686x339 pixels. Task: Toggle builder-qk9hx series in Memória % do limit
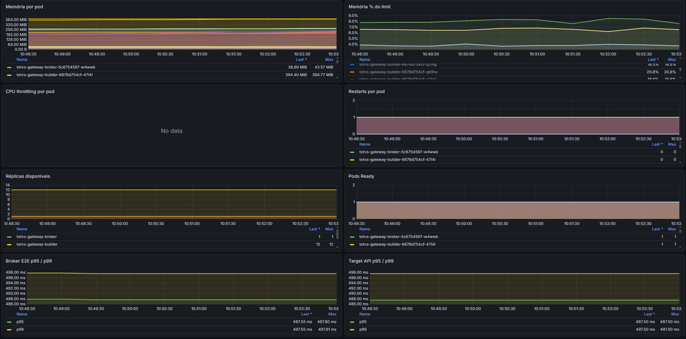coord(398,72)
